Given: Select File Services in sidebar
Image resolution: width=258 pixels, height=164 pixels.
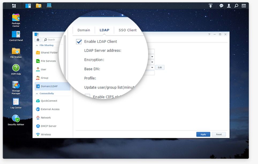Looking at the screenshot, I should coord(48,61).
